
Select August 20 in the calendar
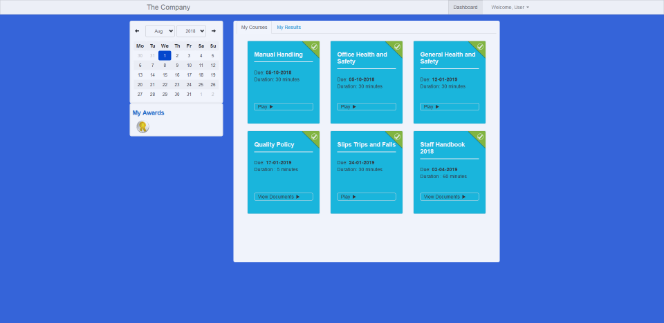pyautogui.click(x=140, y=85)
